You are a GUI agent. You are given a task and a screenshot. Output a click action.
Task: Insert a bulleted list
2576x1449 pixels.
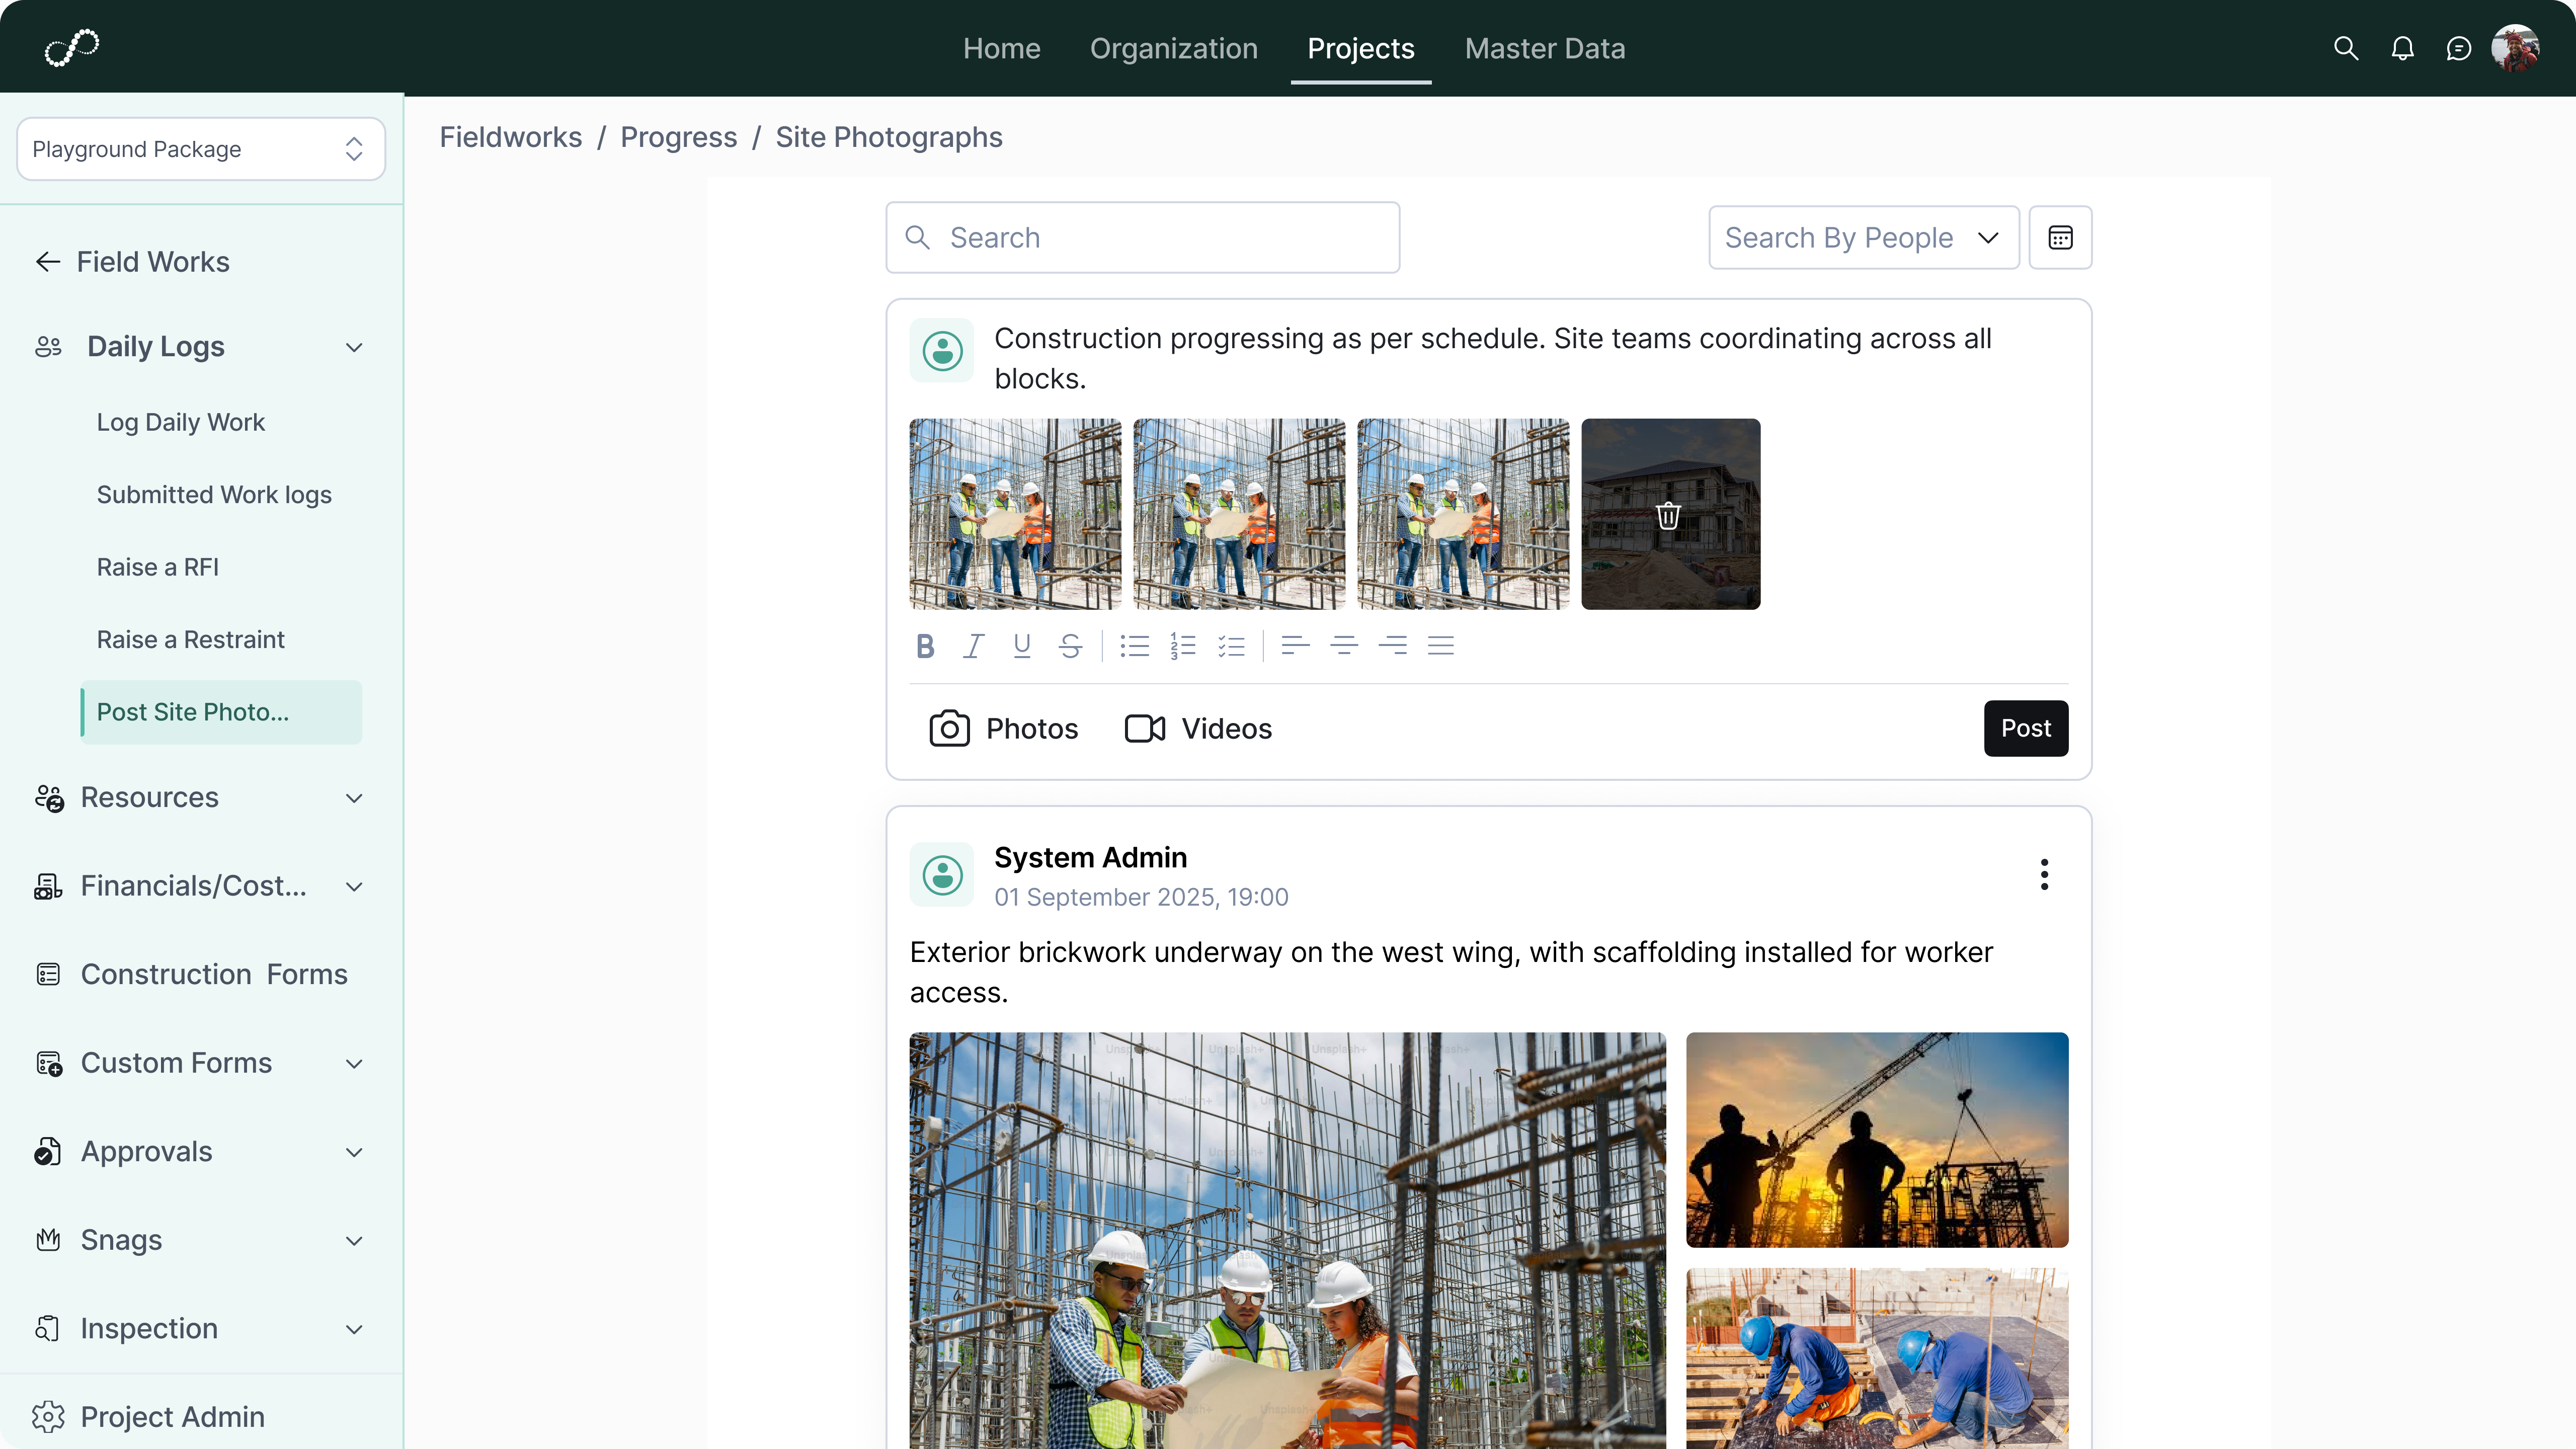(x=1134, y=646)
